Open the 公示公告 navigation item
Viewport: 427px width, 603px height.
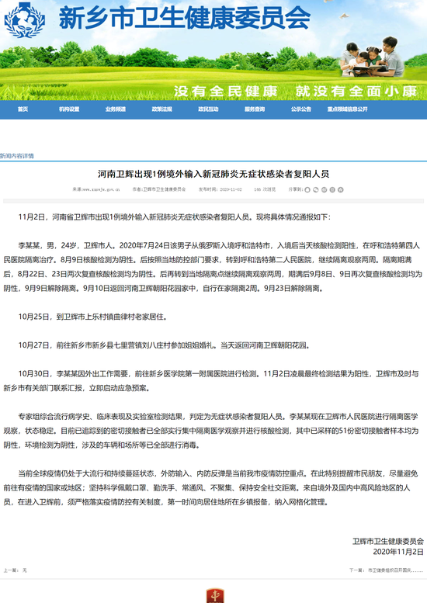(300, 109)
